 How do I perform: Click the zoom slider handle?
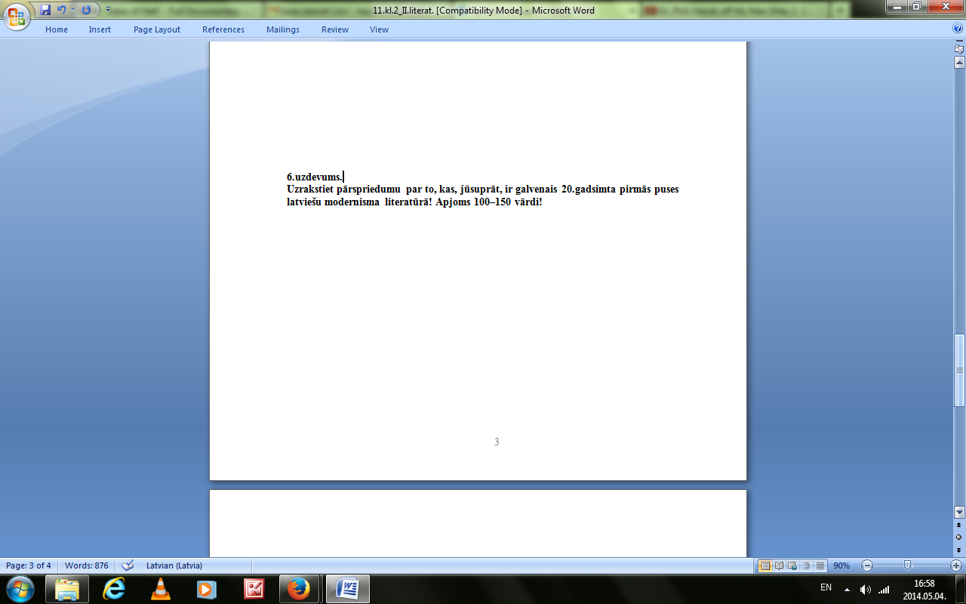point(907,565)
